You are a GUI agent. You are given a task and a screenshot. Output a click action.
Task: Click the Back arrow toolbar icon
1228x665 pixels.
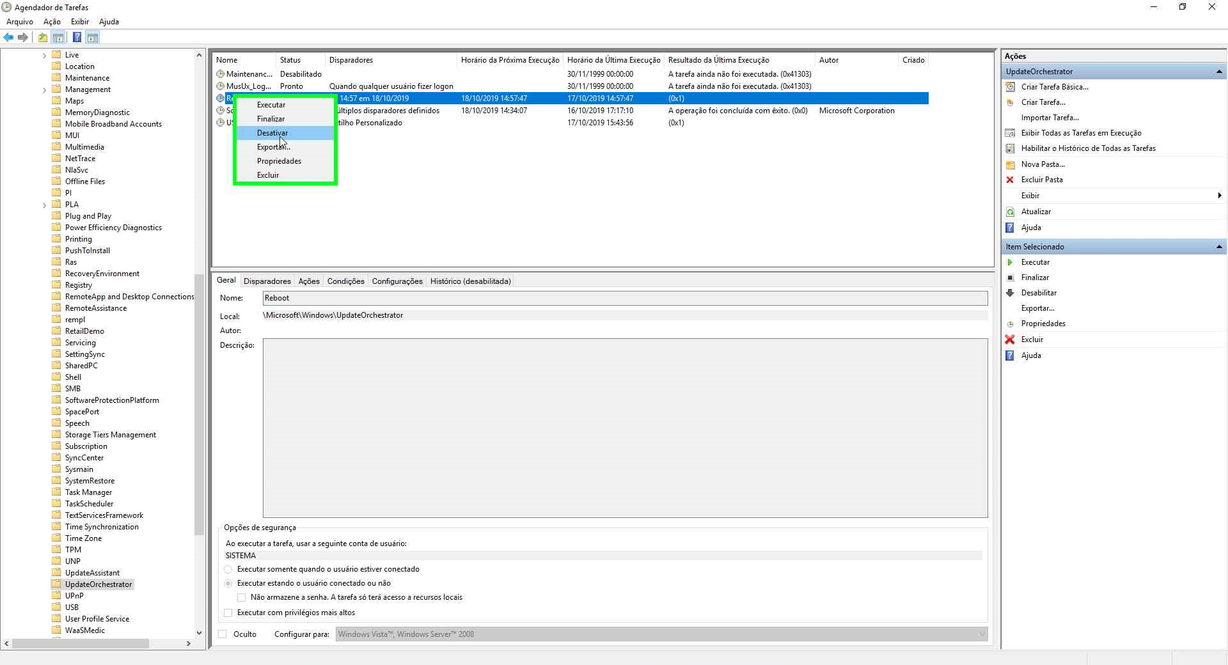point(8,37)
